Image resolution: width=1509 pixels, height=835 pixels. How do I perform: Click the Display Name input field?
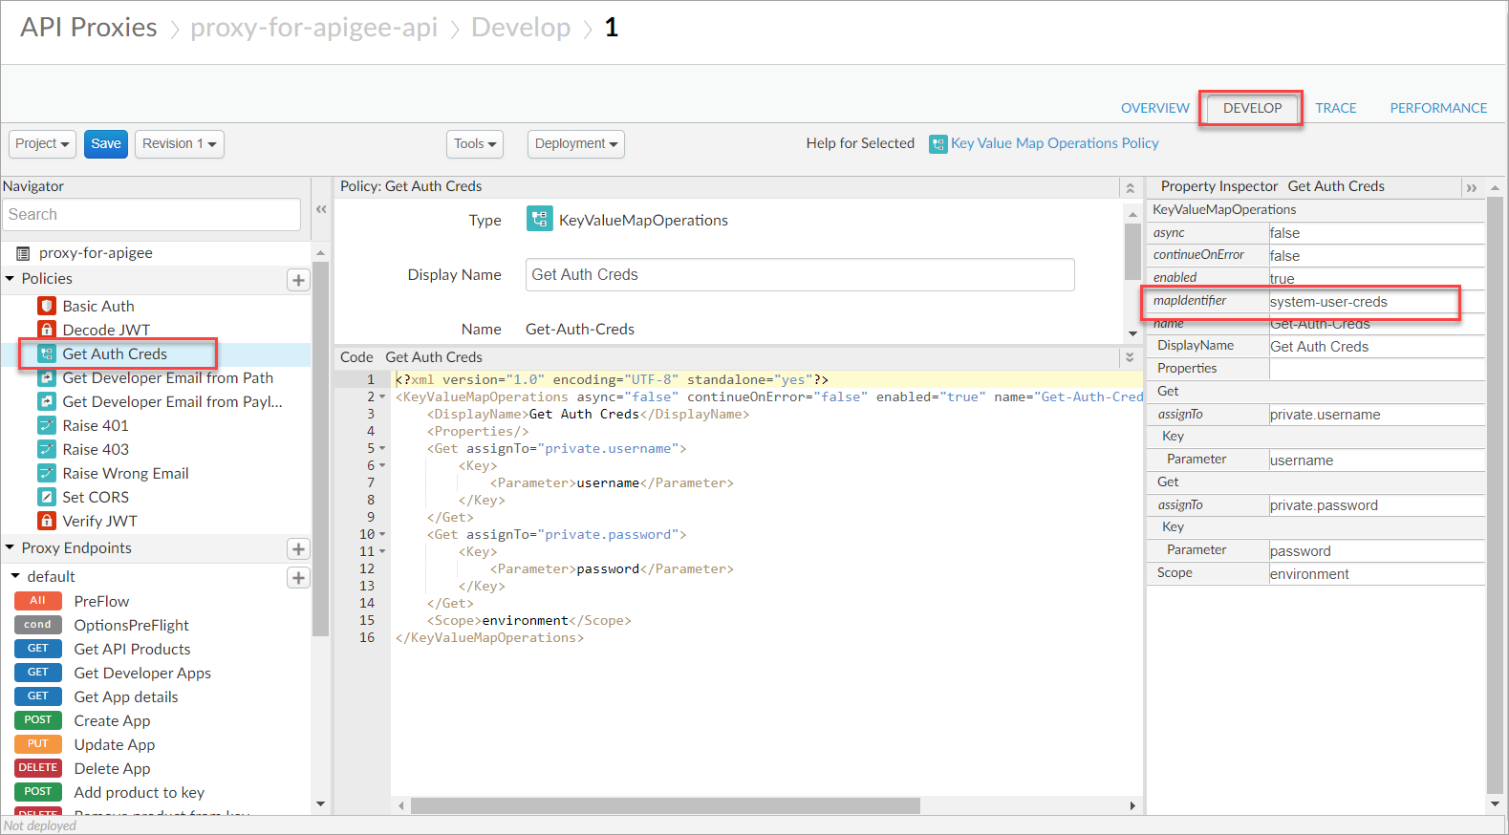click(x=800, y=275)
